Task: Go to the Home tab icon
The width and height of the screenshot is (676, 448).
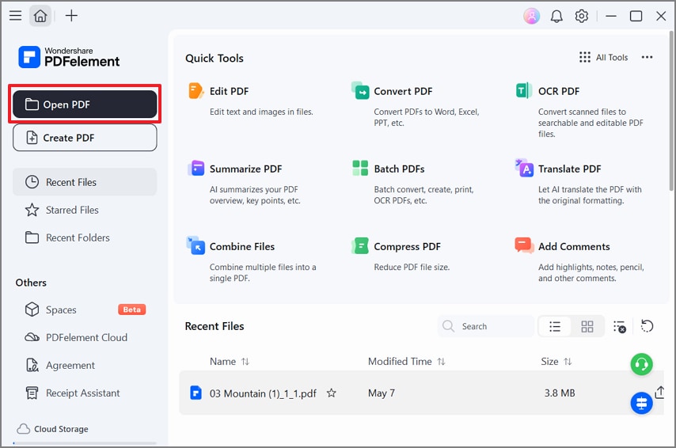Action: point(40,16)
